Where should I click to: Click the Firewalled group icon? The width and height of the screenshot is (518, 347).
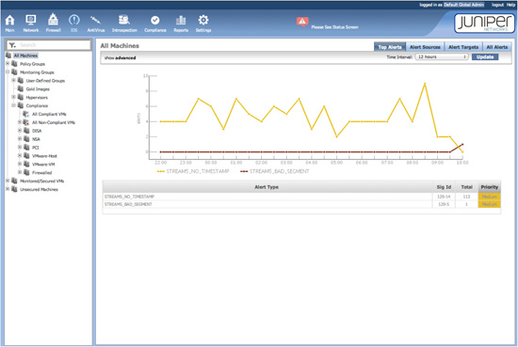(x=26, y=172)
